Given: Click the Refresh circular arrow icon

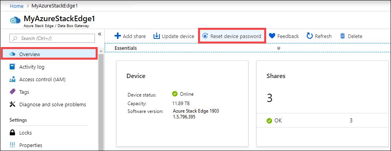Looking at the screenshot, I should click(309, 36).
